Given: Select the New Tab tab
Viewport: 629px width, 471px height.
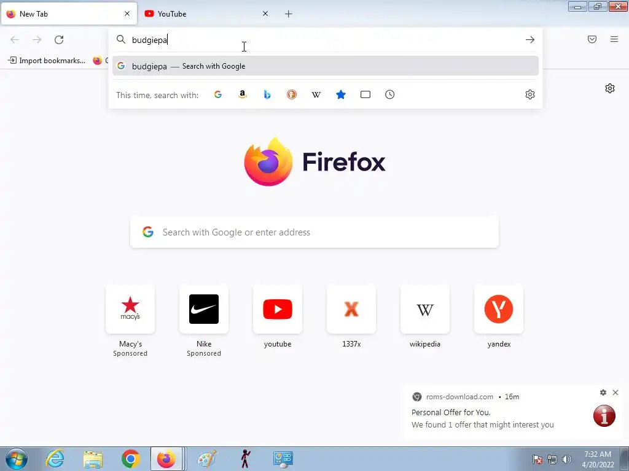Looking at the screenshot, I should [x=69, y=13].
